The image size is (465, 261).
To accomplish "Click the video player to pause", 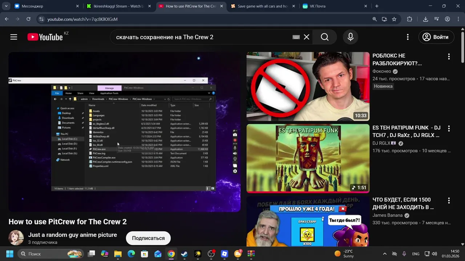I will [x=124, y=132].
